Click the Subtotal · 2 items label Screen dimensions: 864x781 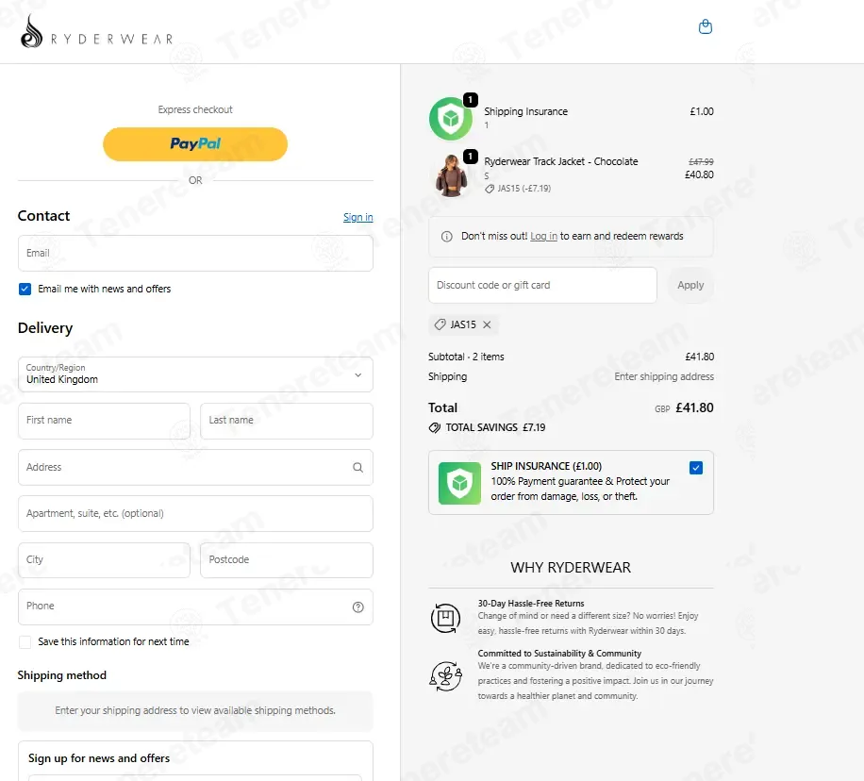click(x=466, y=357)
